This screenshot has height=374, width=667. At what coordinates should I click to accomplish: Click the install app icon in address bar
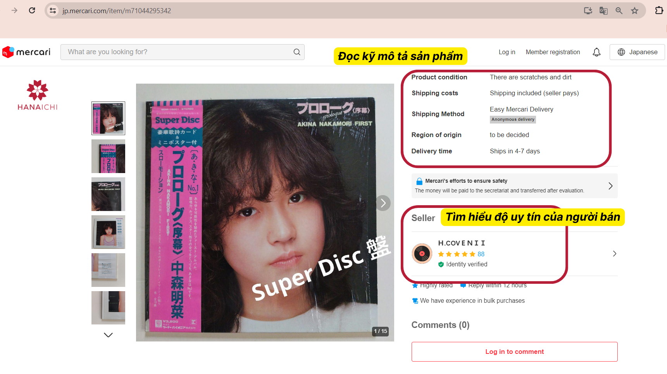(x=588, y=10)
